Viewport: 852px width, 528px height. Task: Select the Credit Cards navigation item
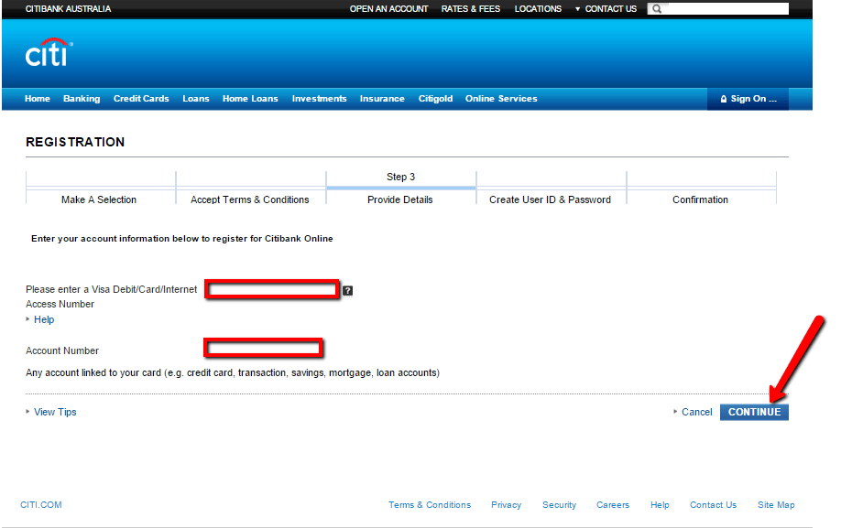(x=141, y=98)
